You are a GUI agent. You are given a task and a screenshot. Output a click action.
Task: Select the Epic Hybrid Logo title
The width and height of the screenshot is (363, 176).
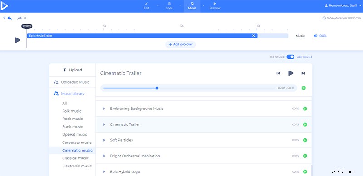pos(125,171)
